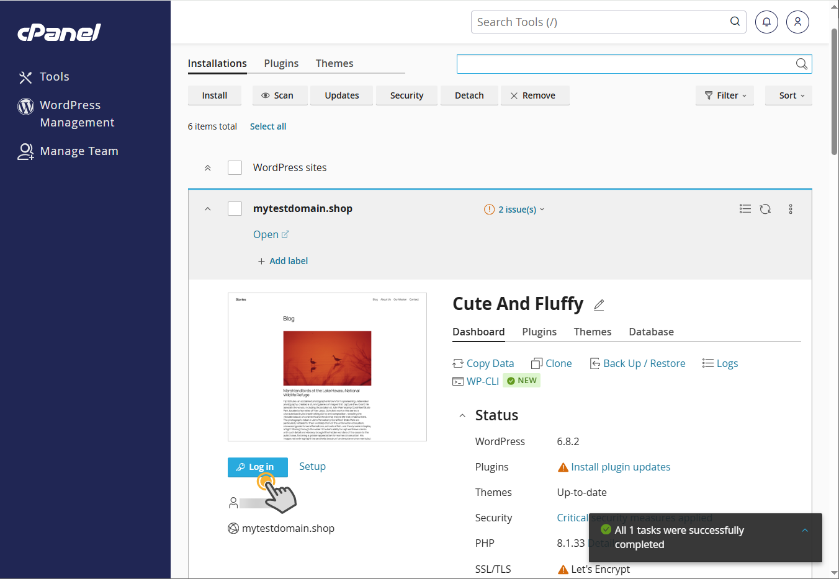
Task: Check the mytestdomain.shop checkbox
Action: click(235, 208)
